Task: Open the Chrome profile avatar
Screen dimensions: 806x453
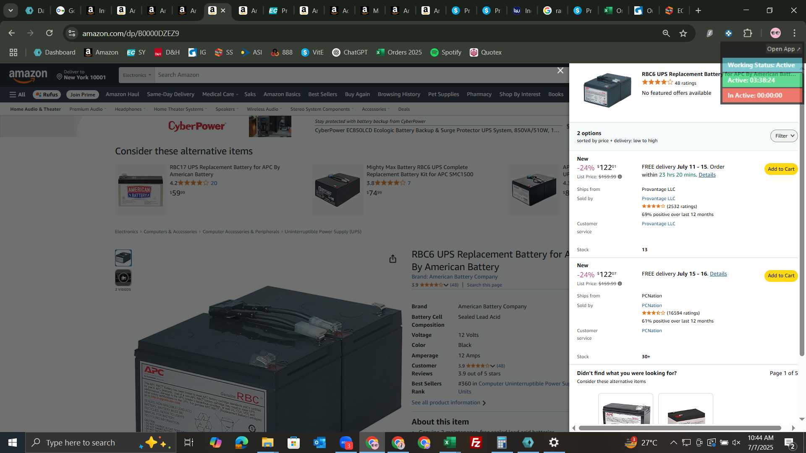Action: point(775,33)
